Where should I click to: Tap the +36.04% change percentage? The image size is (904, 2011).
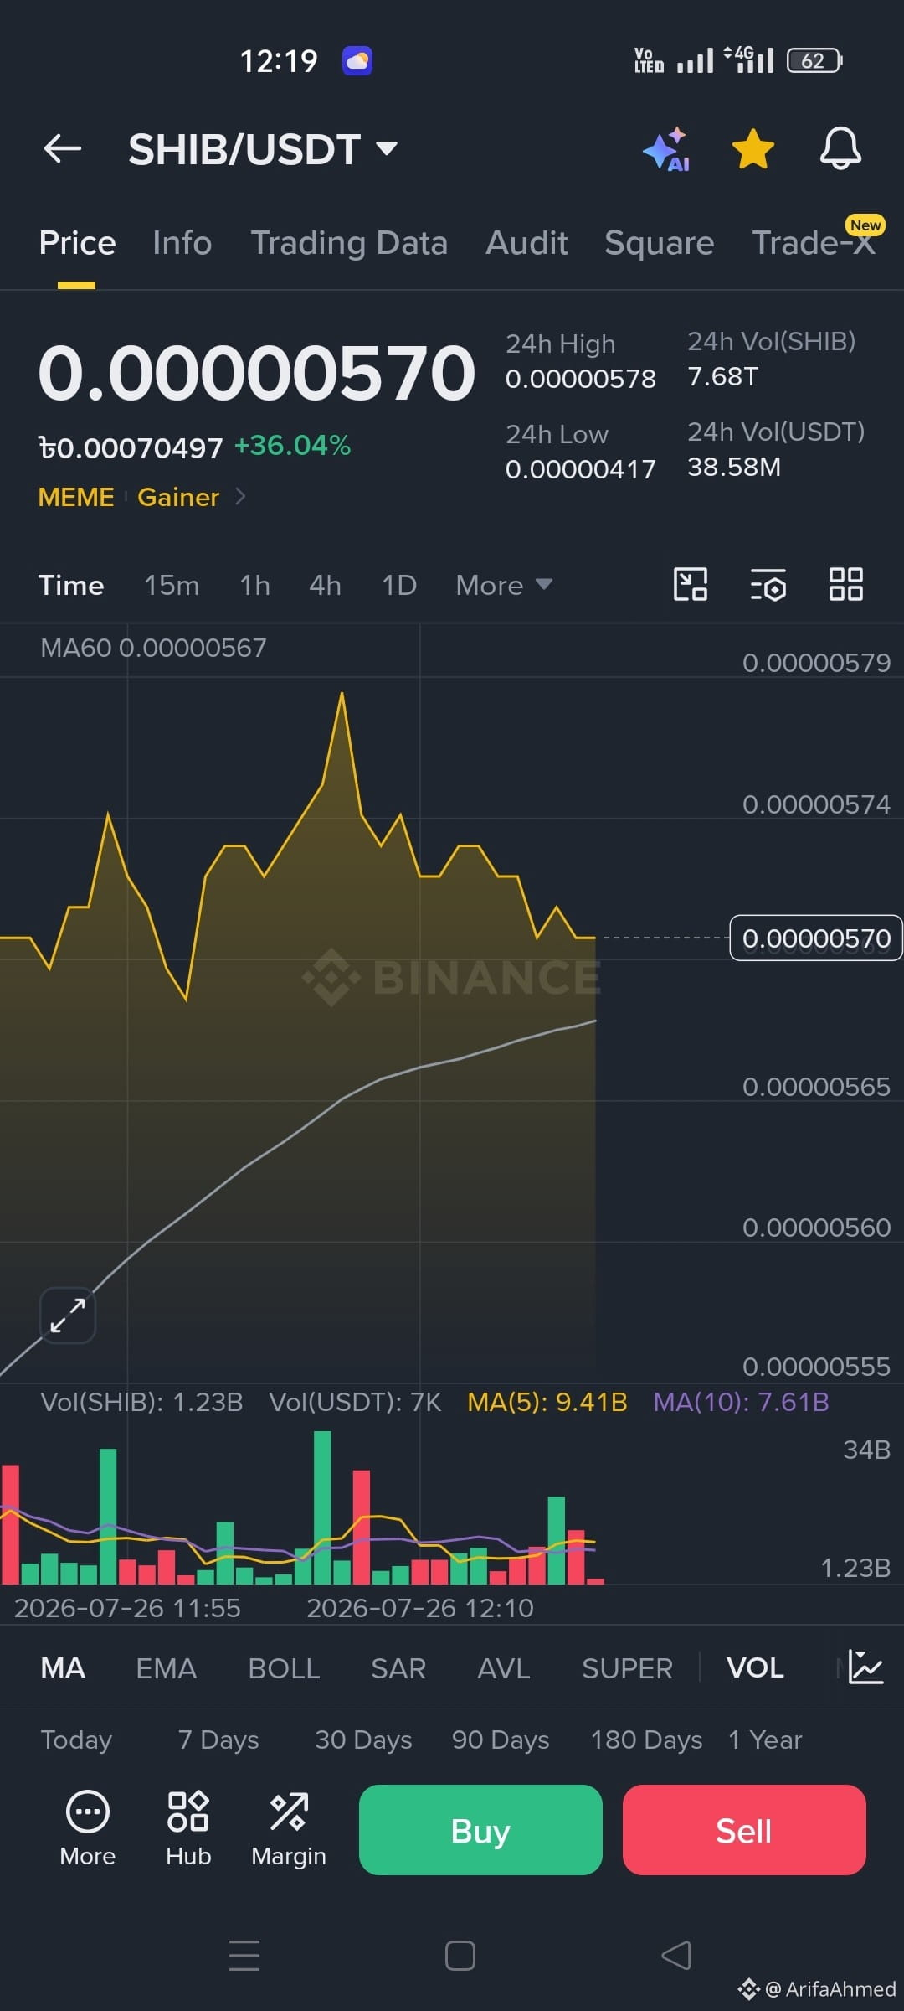coord(292,446)
